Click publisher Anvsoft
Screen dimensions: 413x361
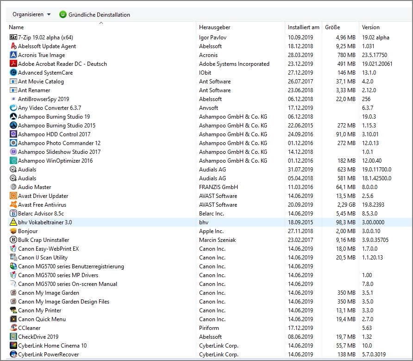[x=208, y=108]
